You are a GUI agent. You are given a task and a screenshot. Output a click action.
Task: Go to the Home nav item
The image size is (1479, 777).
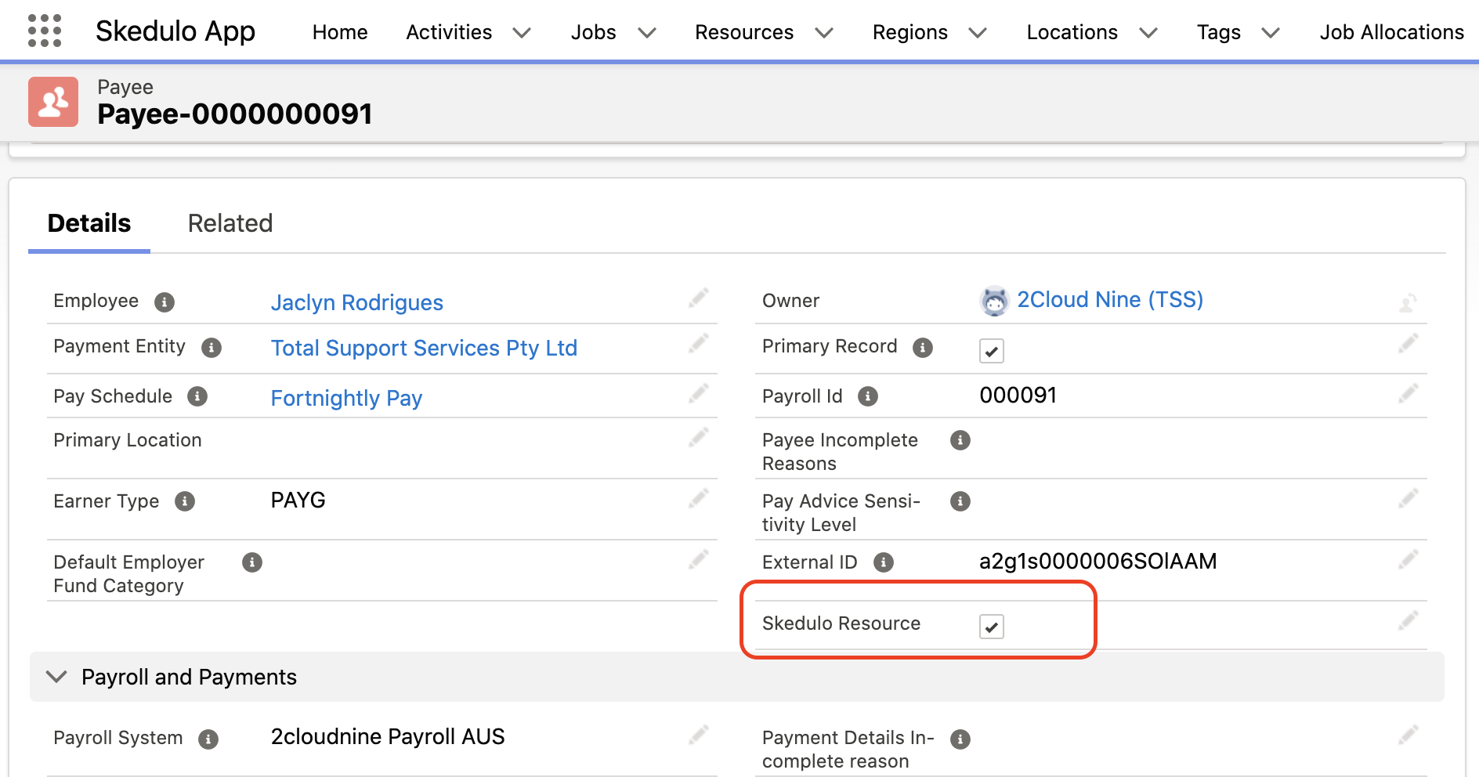point(340,33)
